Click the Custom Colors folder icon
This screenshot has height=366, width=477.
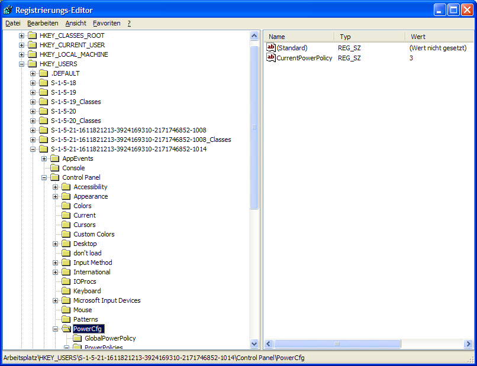pos(66,234)
